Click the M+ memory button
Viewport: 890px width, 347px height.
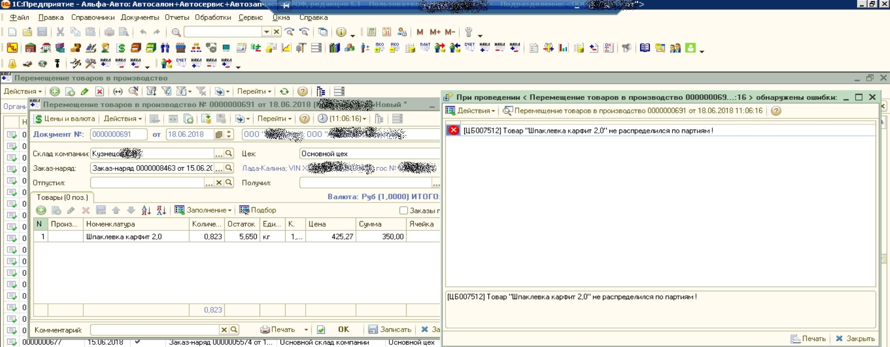click(x=435, y=32)
